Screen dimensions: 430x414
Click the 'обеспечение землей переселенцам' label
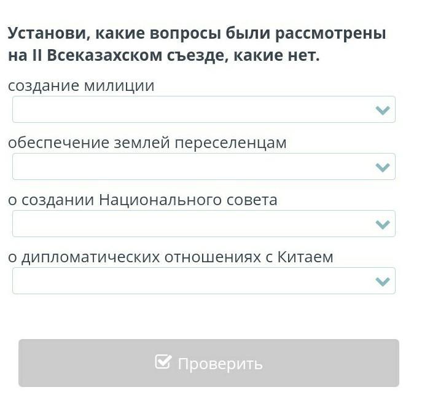[147, 143]
